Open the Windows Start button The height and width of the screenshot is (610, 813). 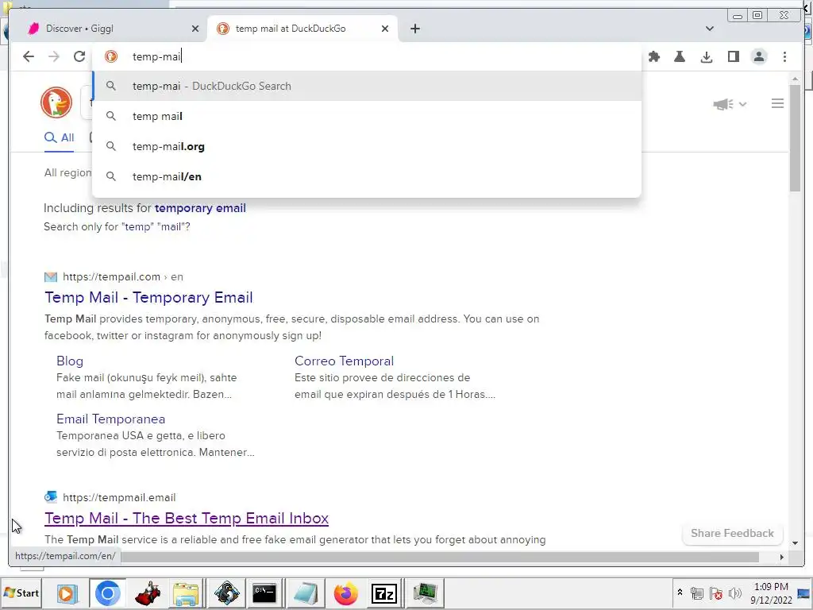click(21, 593)
